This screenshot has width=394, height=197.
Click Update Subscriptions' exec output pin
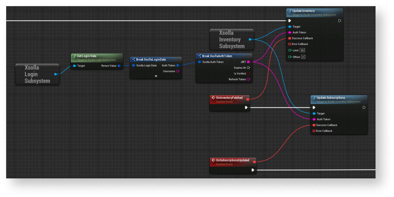tap(364, 108)
